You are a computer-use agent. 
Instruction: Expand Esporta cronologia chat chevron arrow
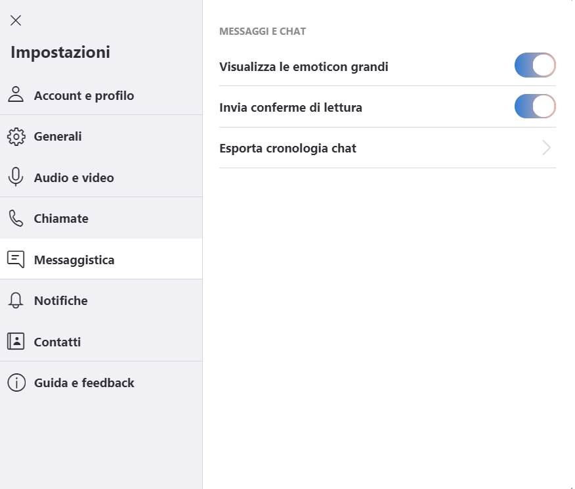coord(546,148)
